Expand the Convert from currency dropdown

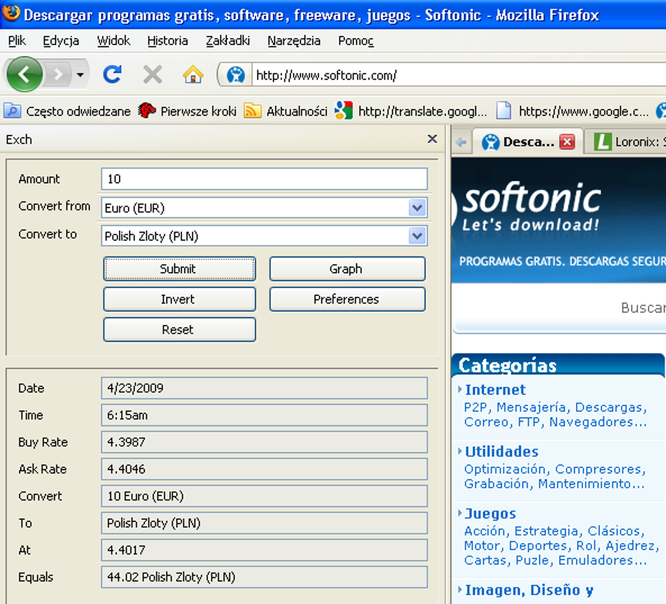click(x=417, y=208)
